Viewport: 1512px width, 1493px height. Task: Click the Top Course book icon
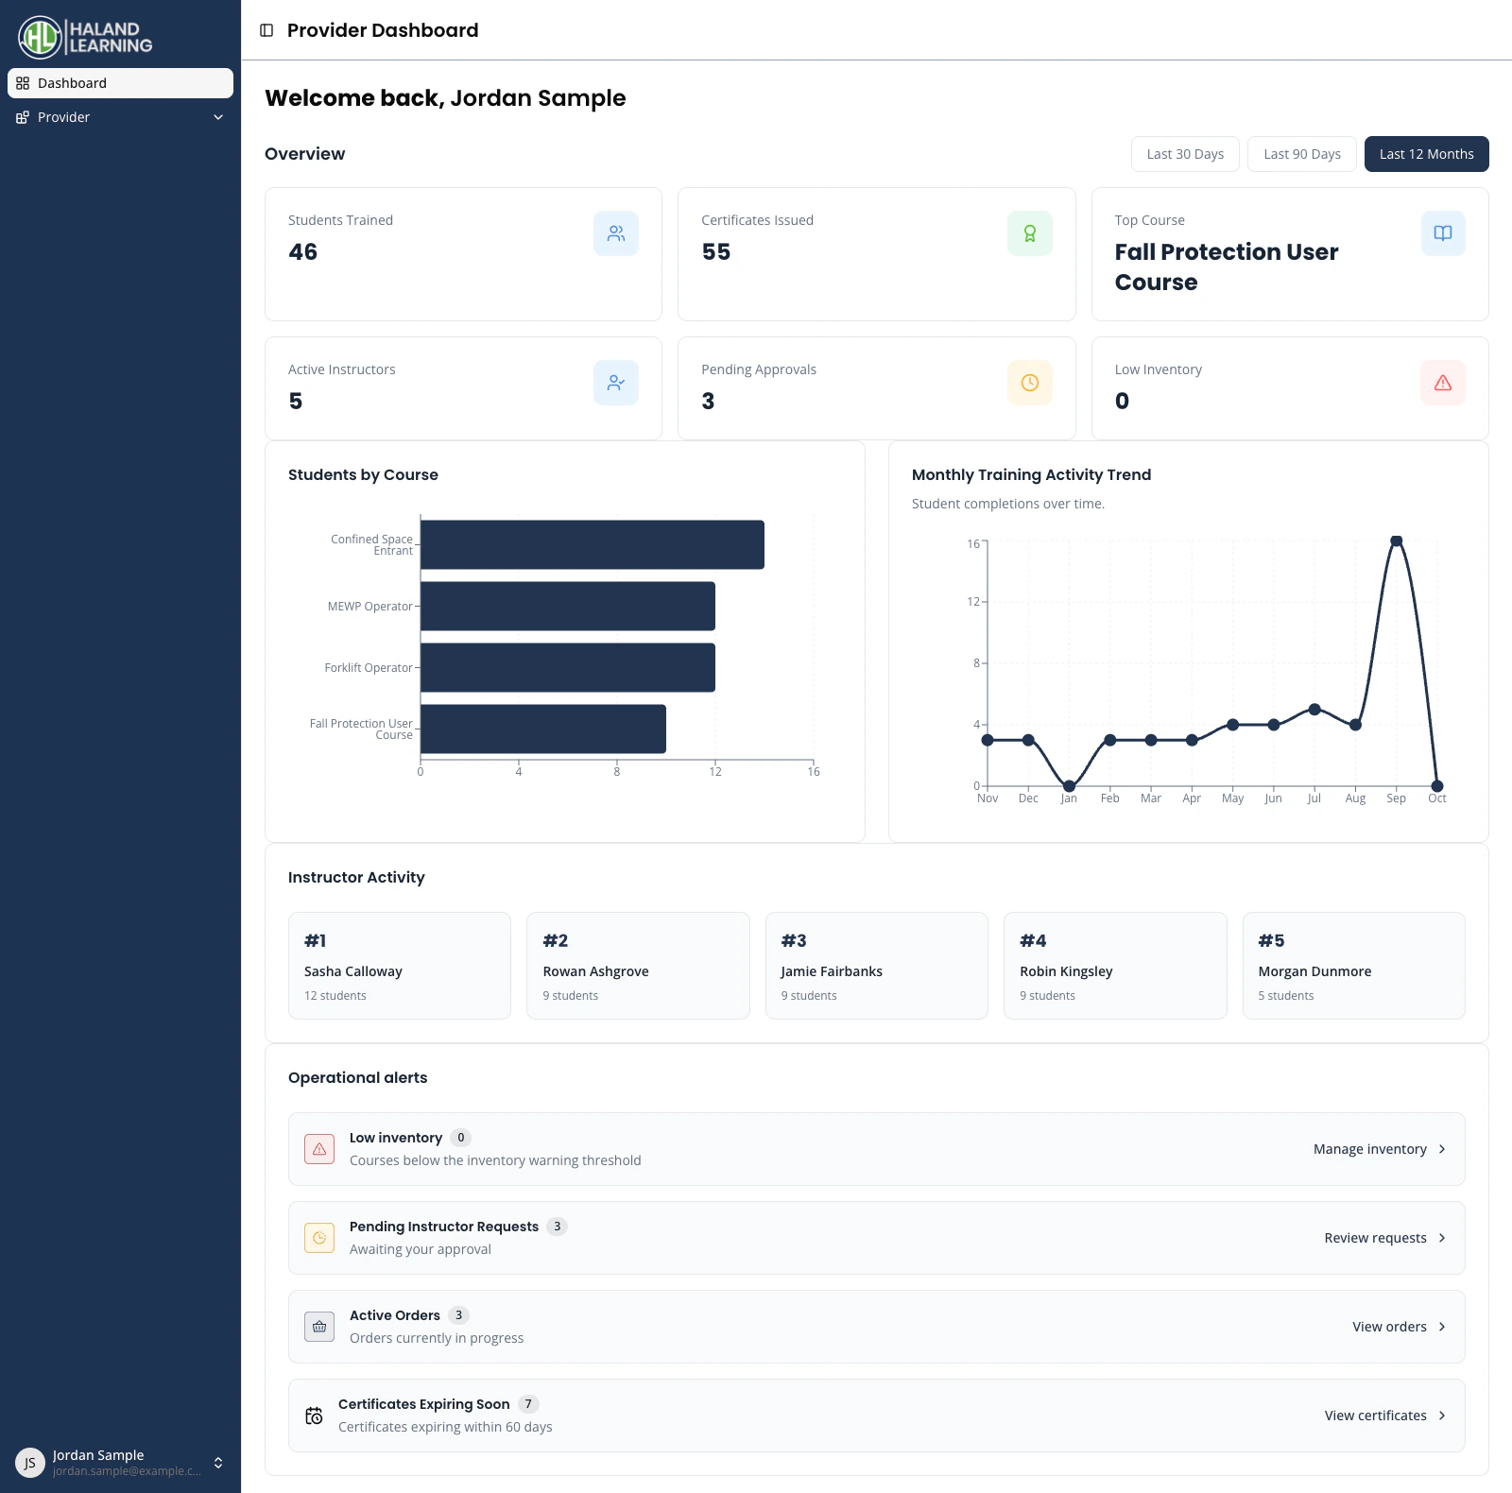point(1443,233)
